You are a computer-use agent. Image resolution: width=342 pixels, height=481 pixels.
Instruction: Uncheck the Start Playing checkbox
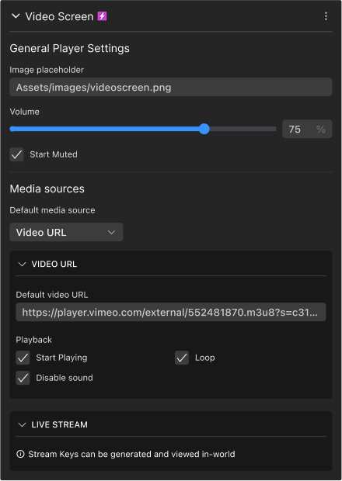pos(23,358)
